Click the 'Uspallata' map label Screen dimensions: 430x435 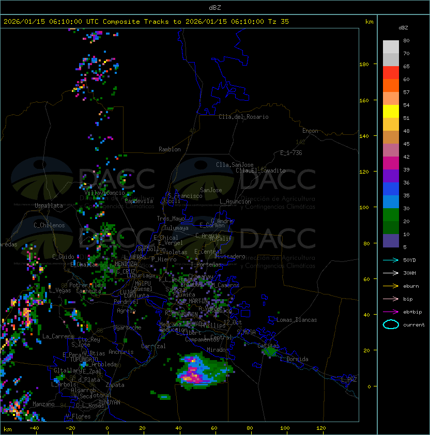(49, 206)
